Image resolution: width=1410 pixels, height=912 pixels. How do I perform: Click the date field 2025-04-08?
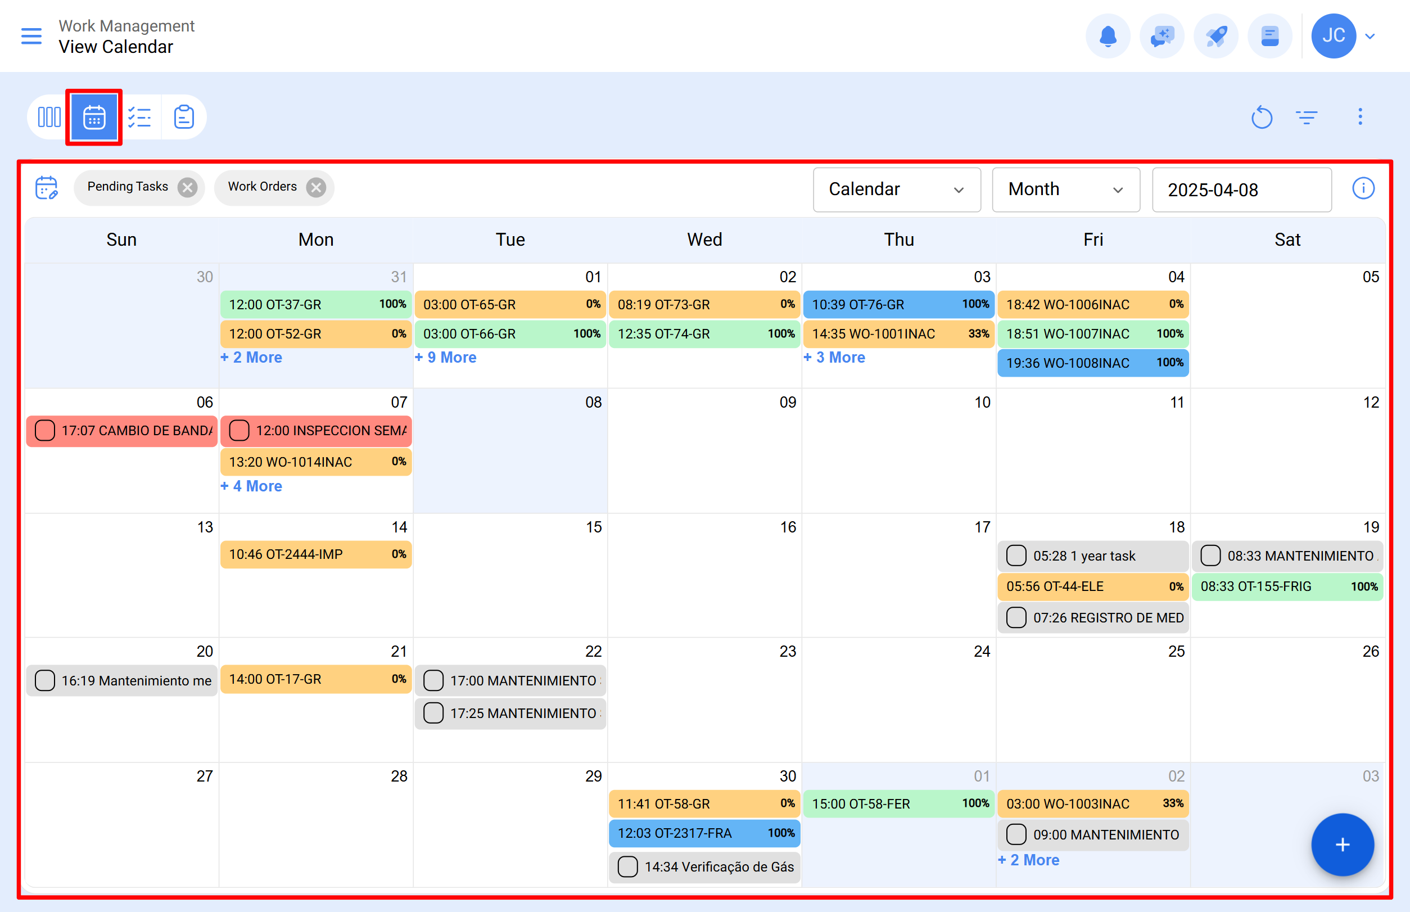pos(1241,189)
